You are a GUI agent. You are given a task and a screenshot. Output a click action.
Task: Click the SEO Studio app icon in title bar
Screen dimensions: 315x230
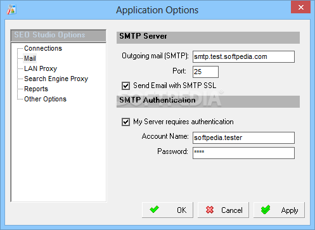tap(11, 10)
